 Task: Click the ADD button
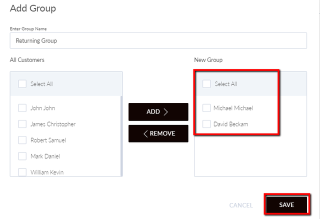(x=158, y=112)
